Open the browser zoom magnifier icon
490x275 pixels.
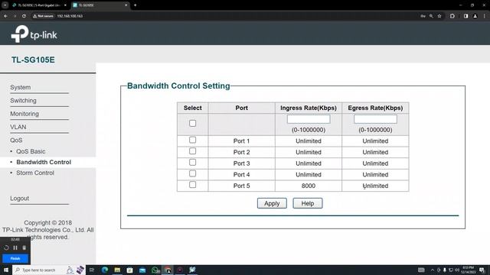431,16
